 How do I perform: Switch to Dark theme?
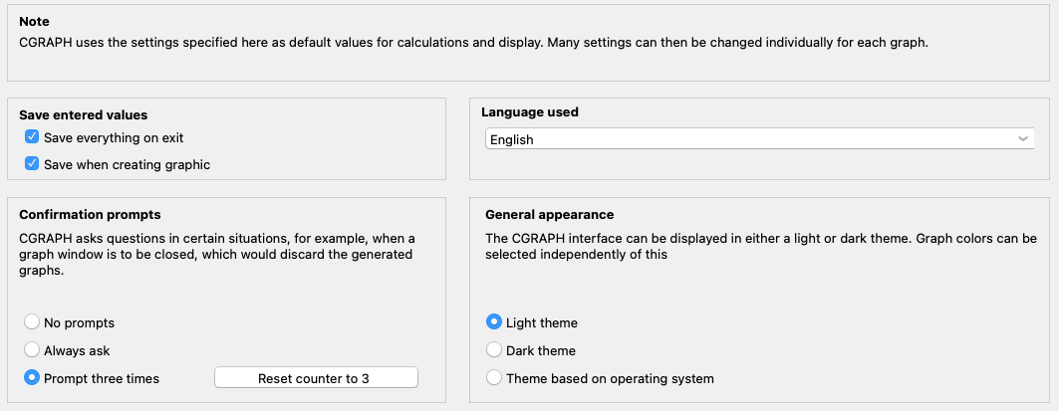493,350
